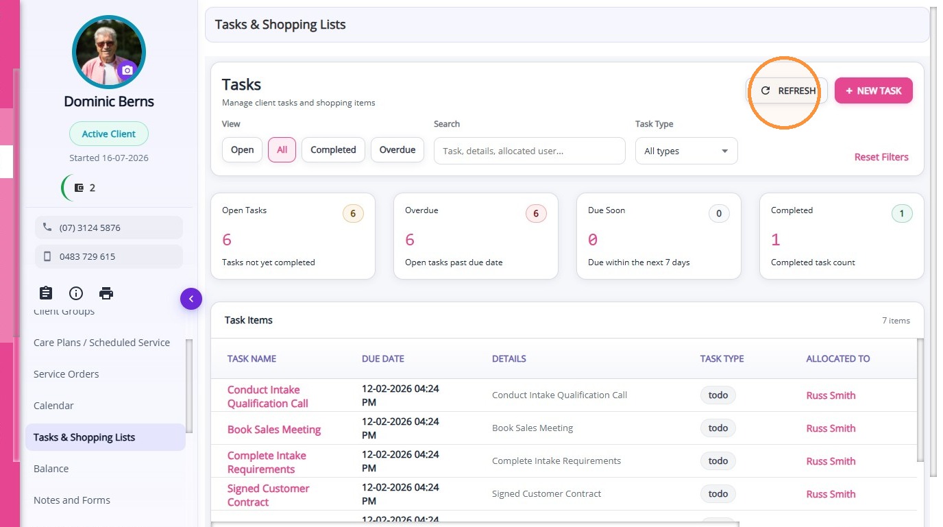Click the info circle icon
943x527 pixels.
(76, 293)
